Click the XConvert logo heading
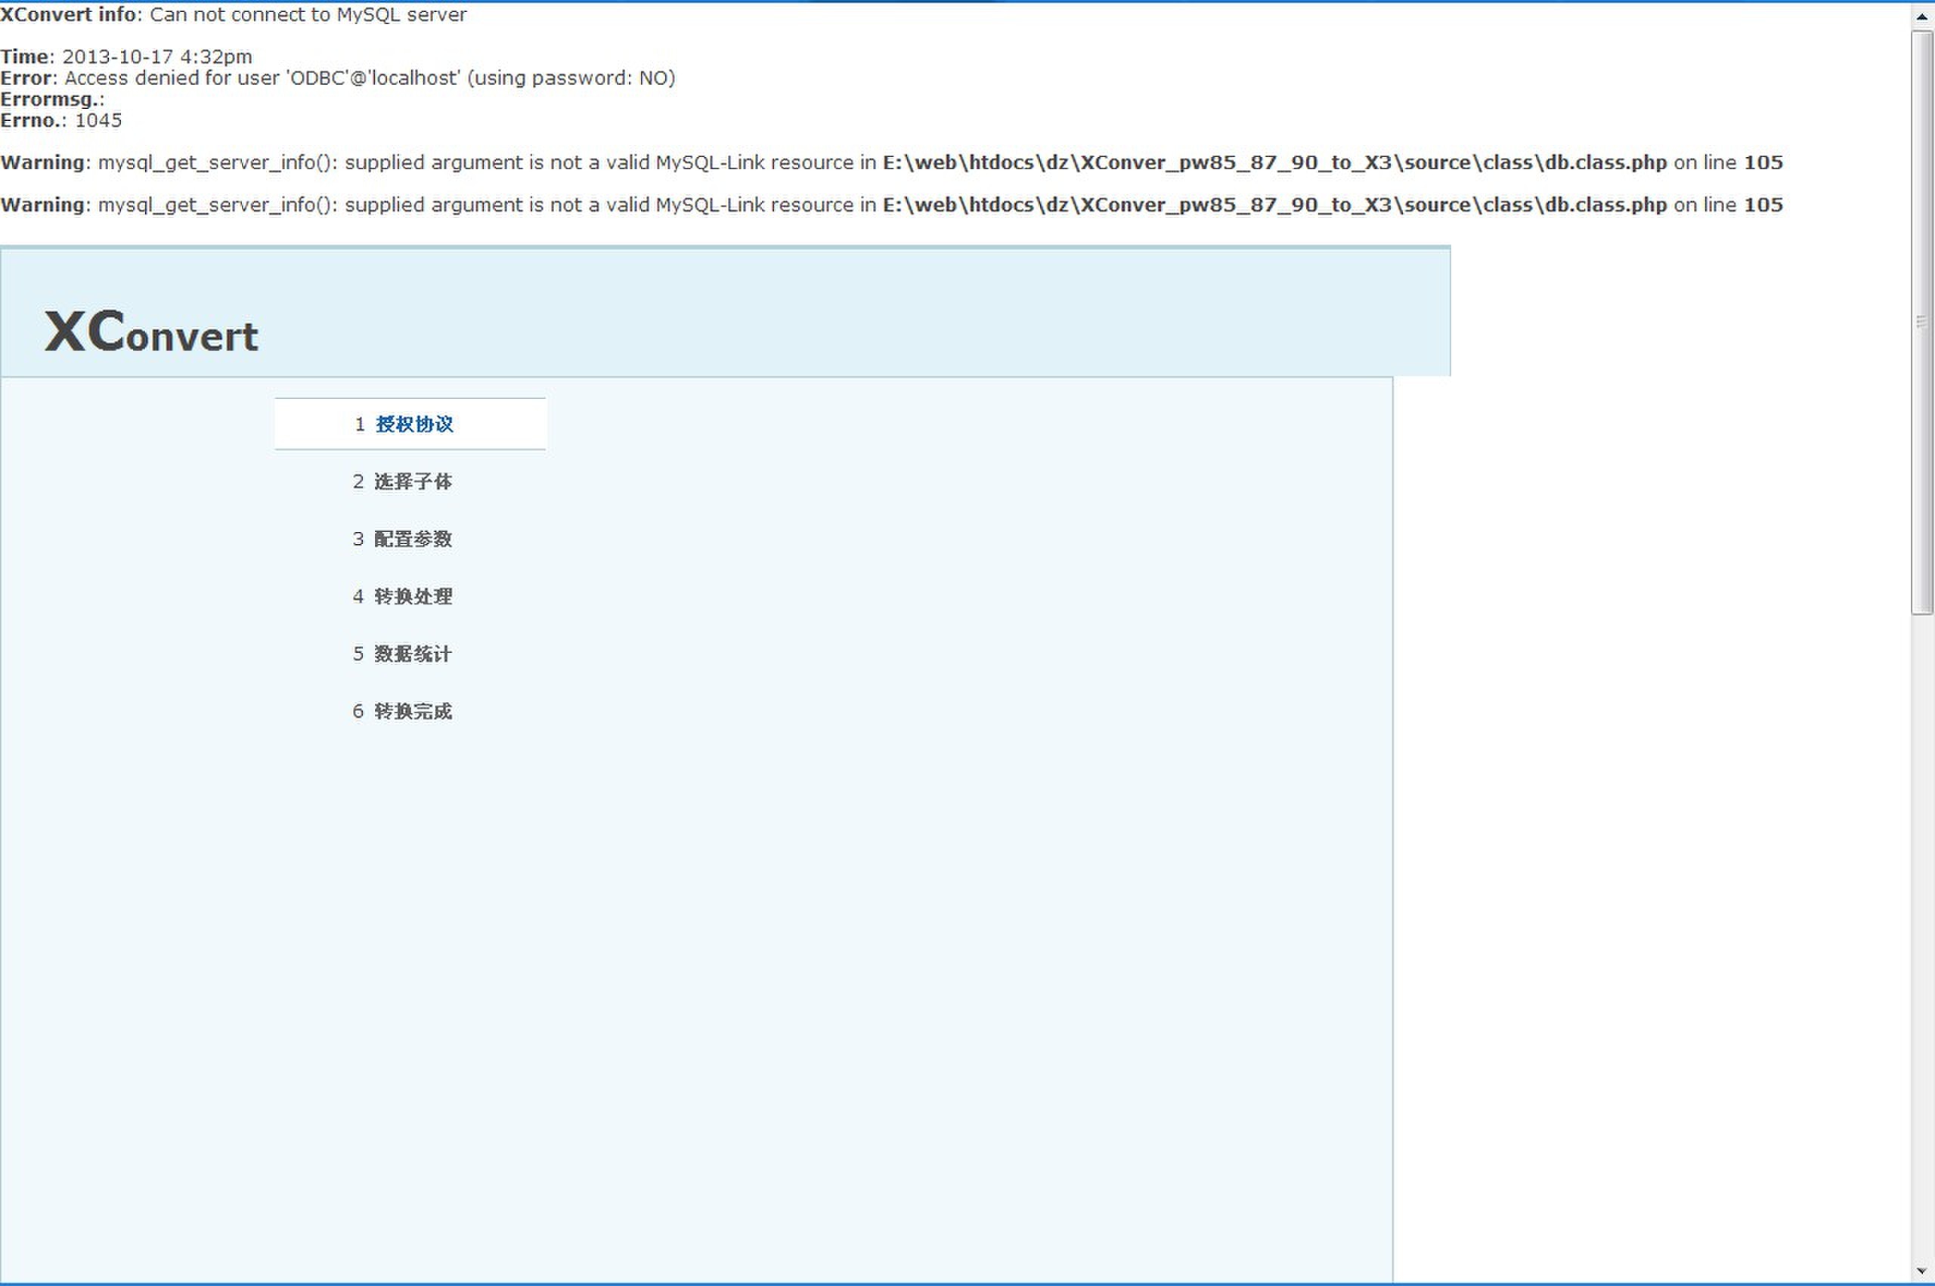1935x1286 pixels. point(152,332)
